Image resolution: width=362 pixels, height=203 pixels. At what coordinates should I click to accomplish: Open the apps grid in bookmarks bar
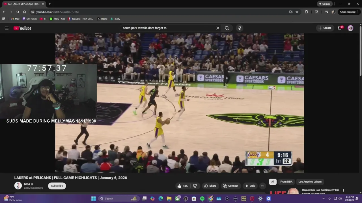pos(4,19)
